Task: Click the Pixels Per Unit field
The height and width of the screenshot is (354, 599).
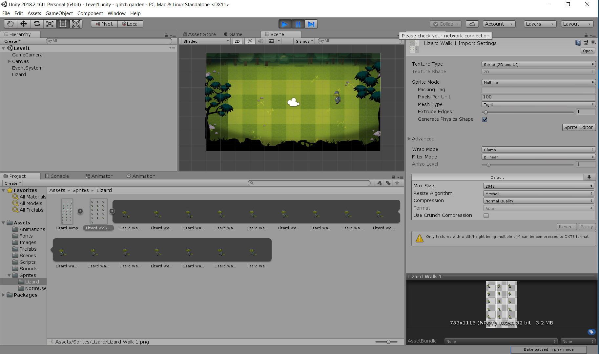Action: [x=538, y=97]
